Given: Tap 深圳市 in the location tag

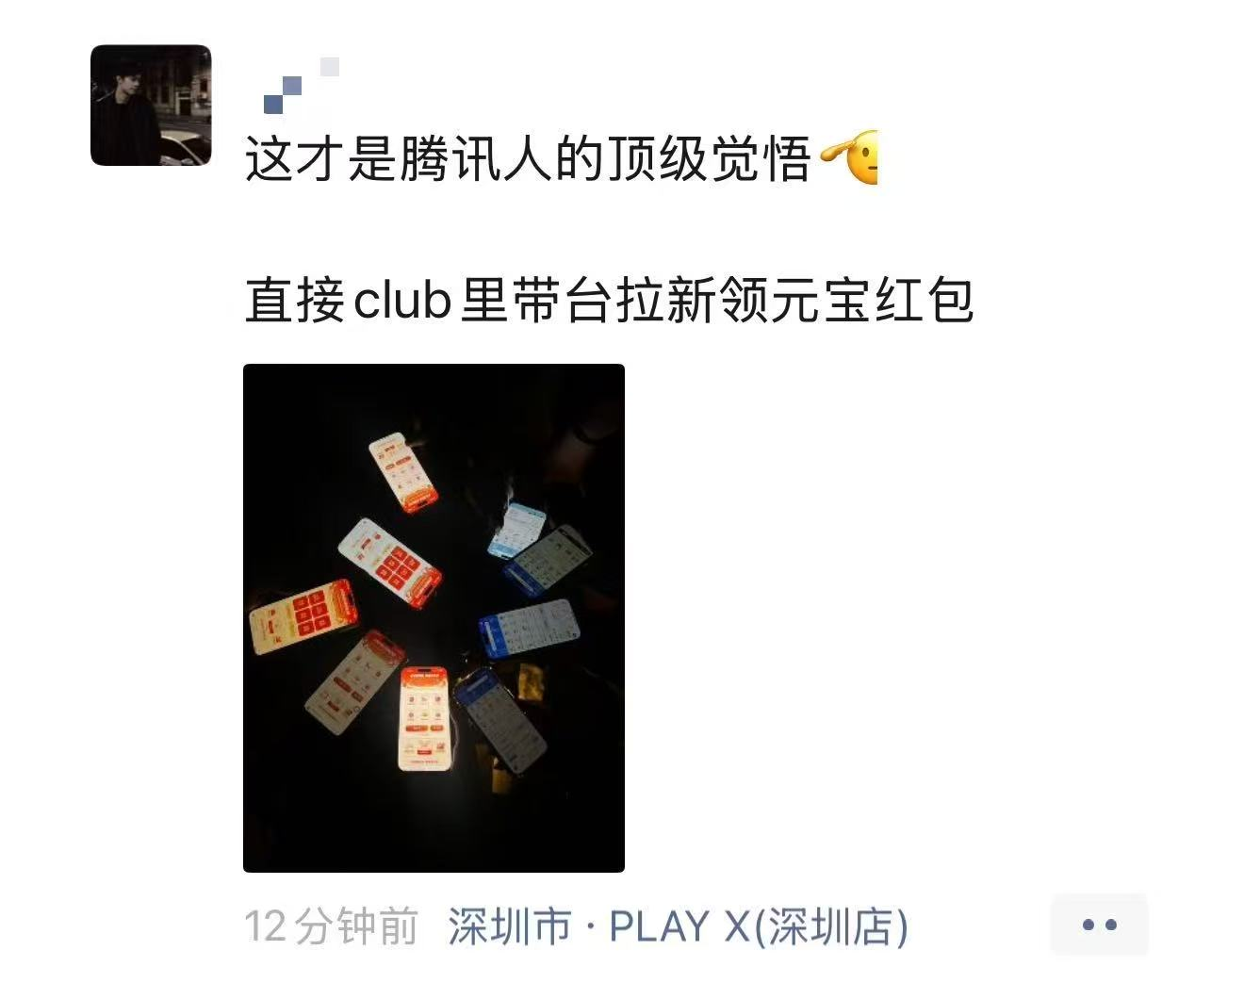Looking at the screenshot, I should [510, 926].
